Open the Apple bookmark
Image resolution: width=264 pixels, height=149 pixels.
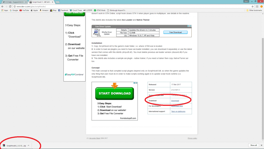(34, 10)
